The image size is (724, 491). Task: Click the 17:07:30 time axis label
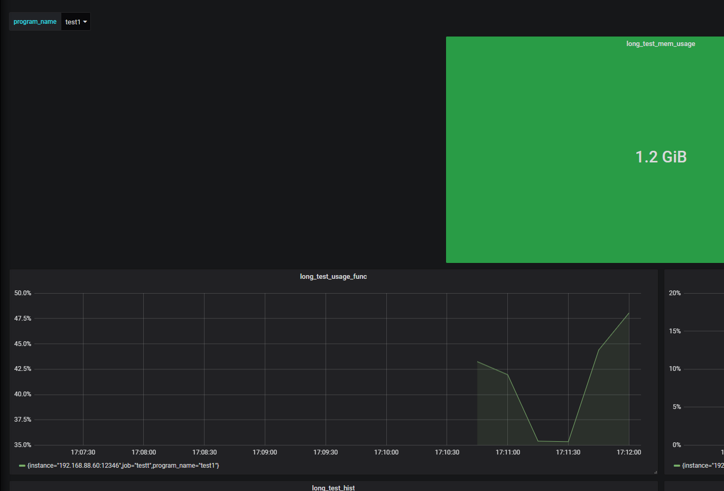pyautogui.click(x=83, y=452)
